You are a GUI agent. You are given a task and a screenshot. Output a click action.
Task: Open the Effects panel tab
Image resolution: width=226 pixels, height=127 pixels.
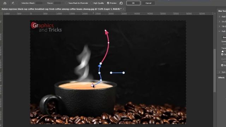tap(221, 78)
